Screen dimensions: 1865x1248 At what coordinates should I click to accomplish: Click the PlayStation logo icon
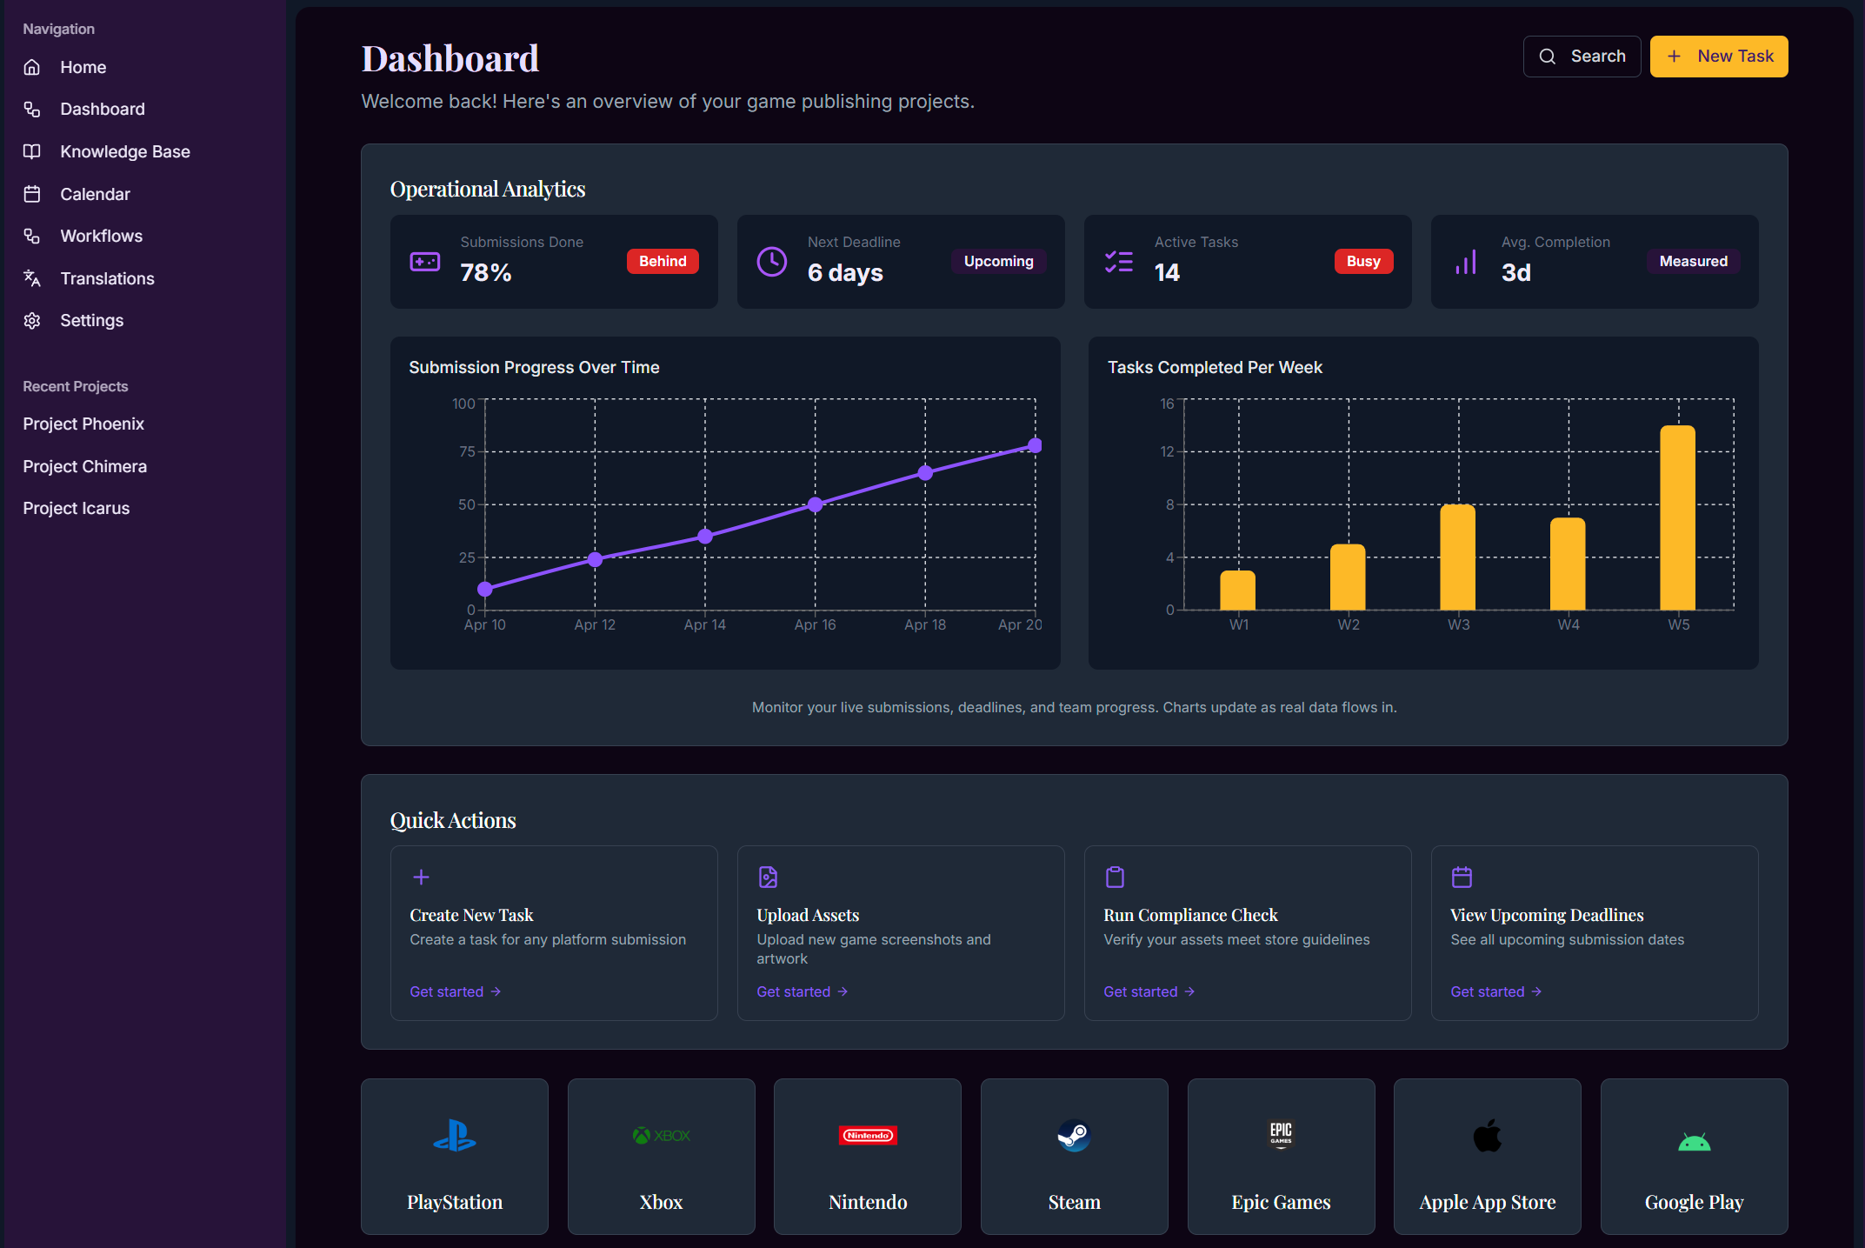click(454, 1136)
